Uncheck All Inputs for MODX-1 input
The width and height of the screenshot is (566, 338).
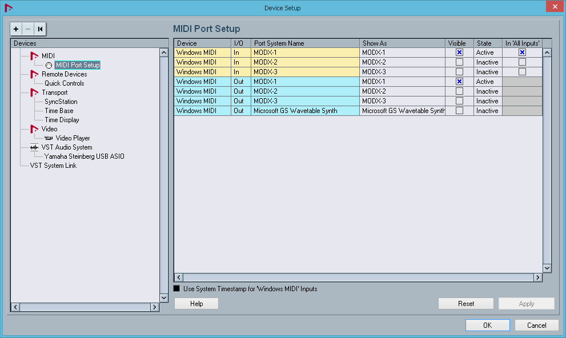point(522,53)
